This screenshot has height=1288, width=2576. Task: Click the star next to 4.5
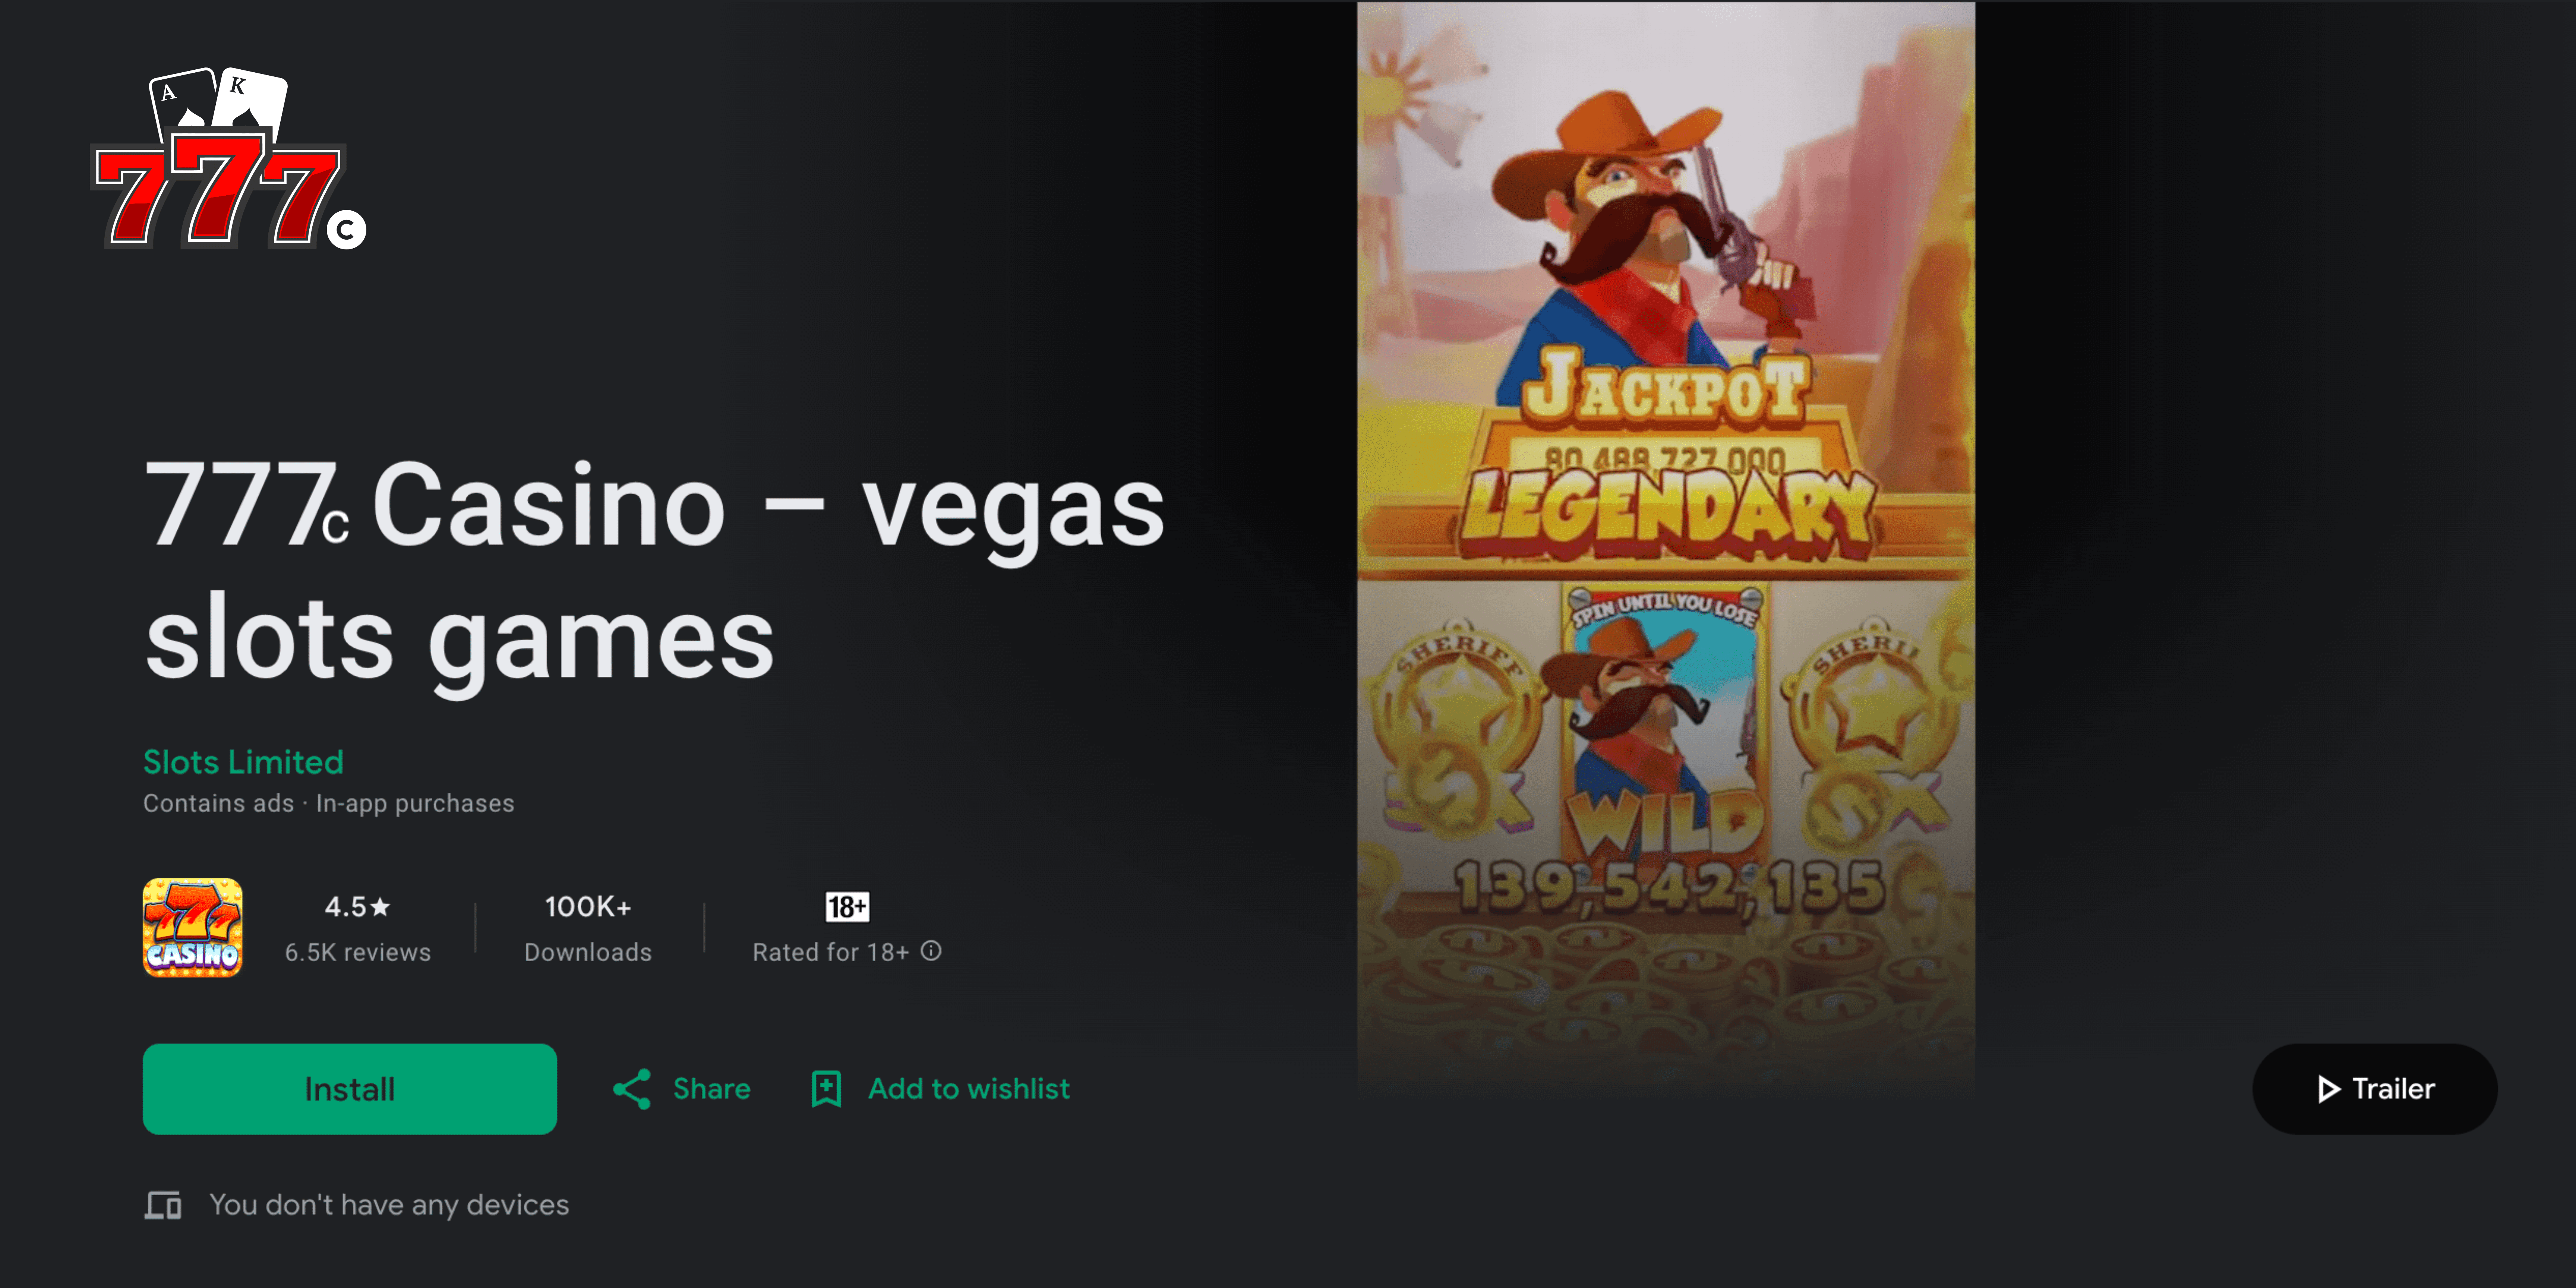380,907
